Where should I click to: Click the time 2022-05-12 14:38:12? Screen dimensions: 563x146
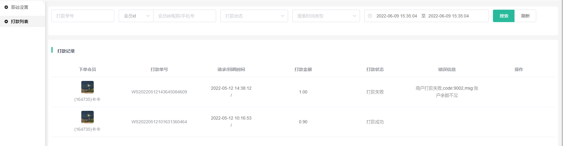(x=231, y=88)
